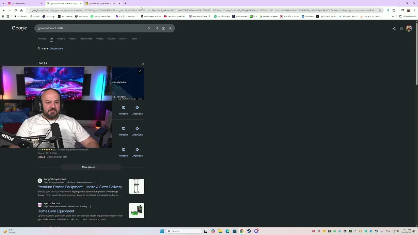Open the Google apps grid
This screenshot has width=418, height=235.
(401, 28)
